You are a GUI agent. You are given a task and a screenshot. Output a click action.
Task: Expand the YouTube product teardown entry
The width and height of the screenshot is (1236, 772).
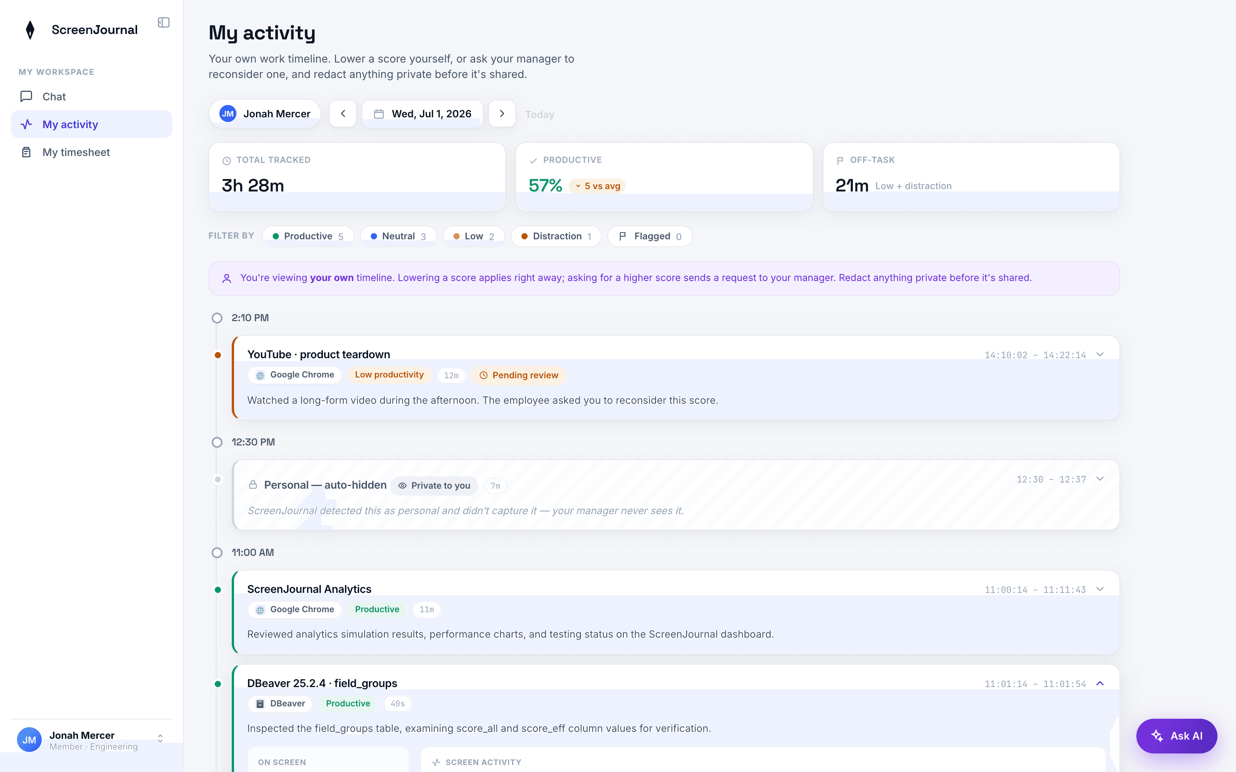point(1100,354)
